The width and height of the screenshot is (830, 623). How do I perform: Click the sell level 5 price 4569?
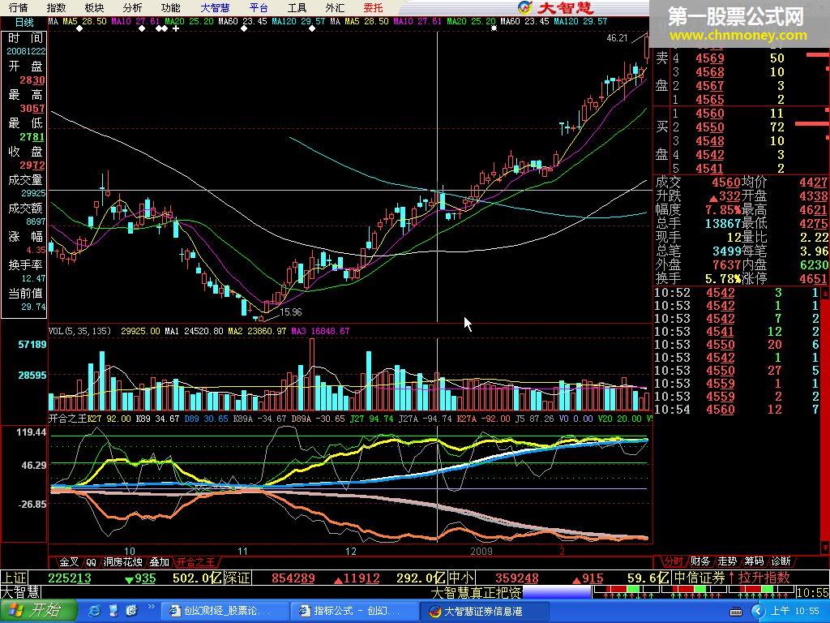coord(710,58)
